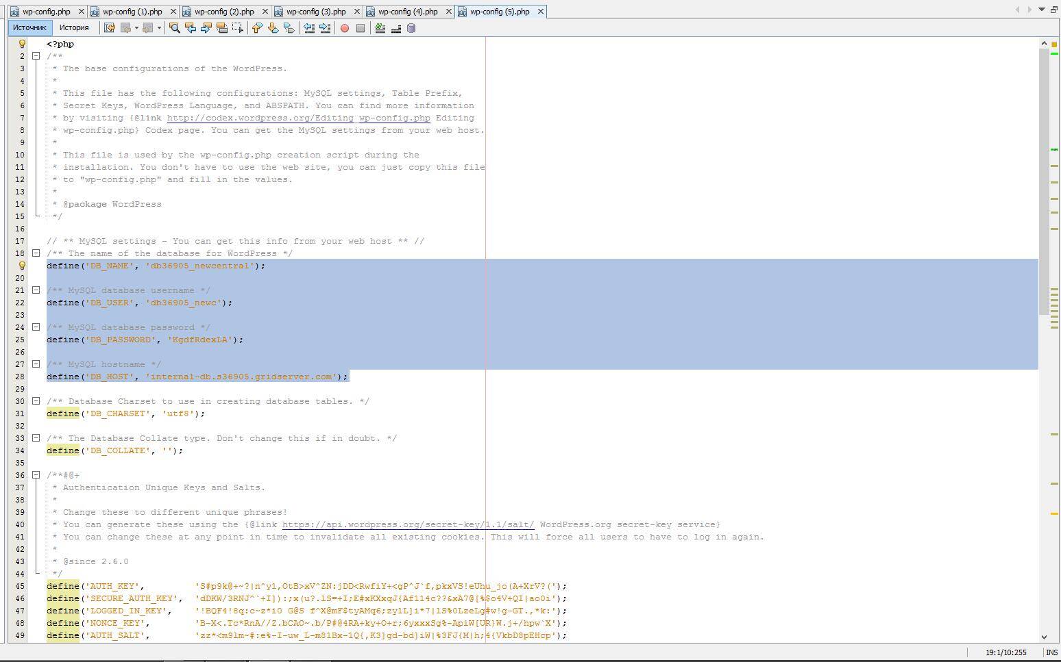Start macro recording with red circle
This screenshot has height=662, width=1061.
click(345, 28)
